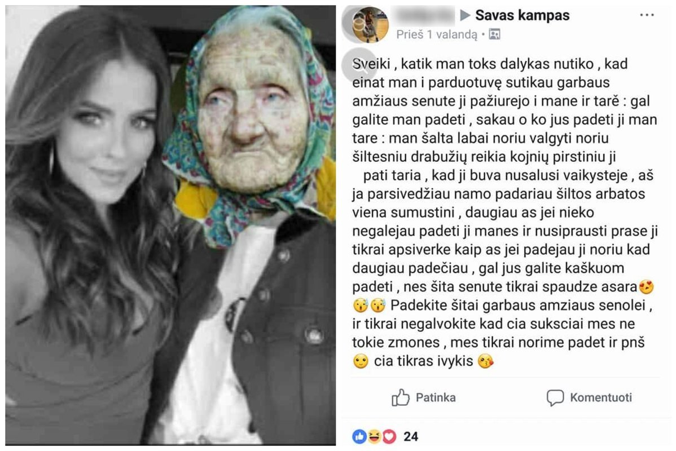Click the group privacy icon next to timestamp
Screen dimensions: 676x451
(x=494, y=34)
